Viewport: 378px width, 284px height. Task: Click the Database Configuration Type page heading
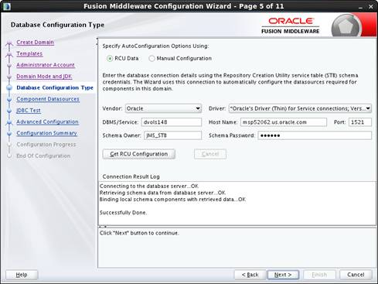point(57,25)
